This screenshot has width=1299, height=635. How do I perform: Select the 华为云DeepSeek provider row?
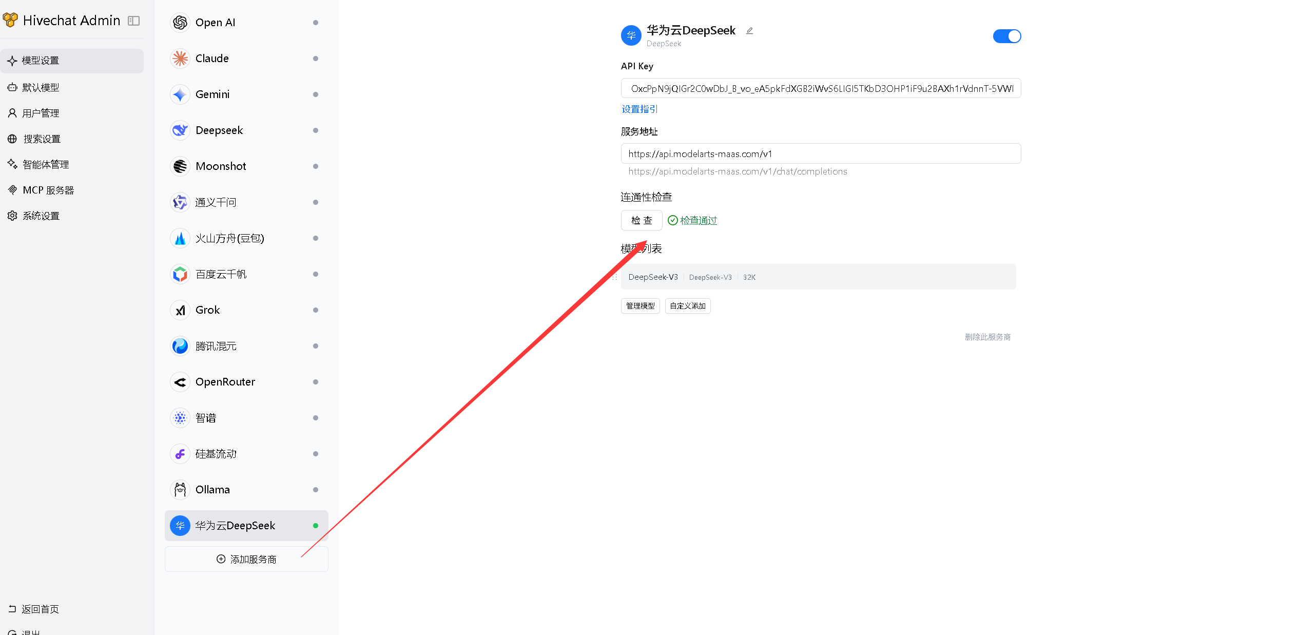246,526
